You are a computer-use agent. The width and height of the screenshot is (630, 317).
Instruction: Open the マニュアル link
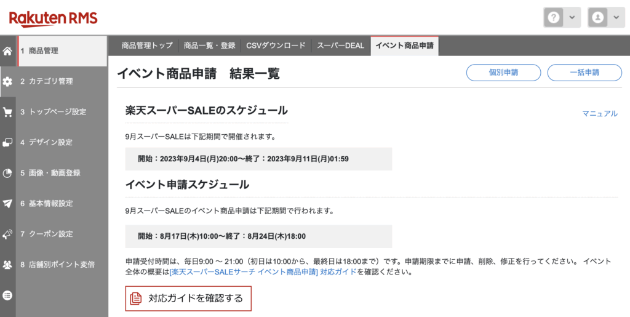coord(600,114)
